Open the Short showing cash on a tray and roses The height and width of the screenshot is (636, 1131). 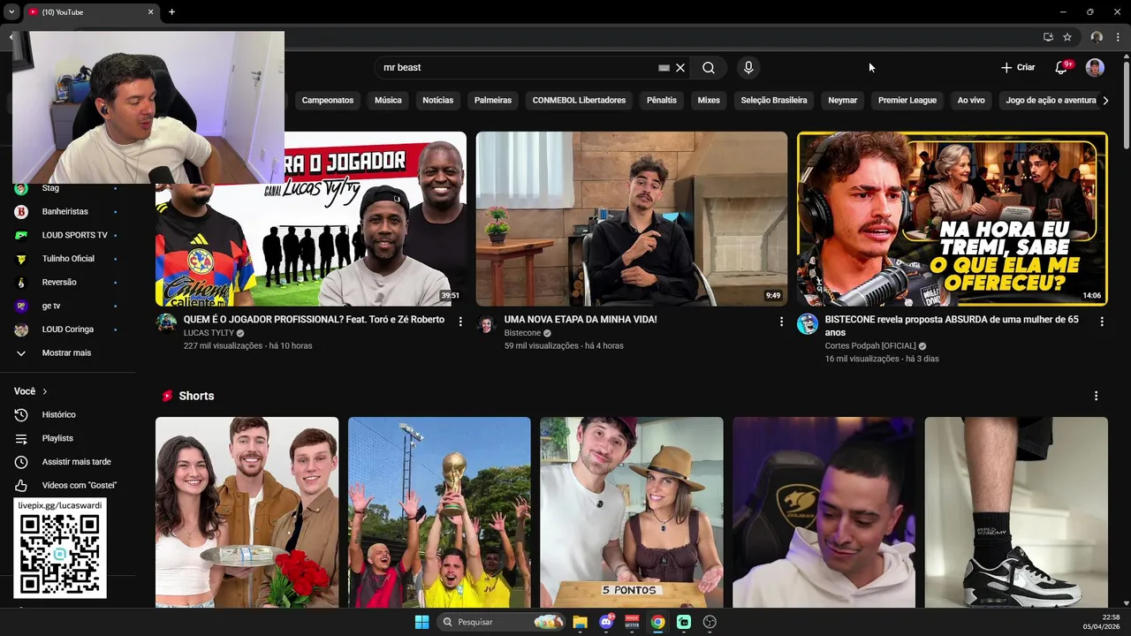click(x=247, y=512)
